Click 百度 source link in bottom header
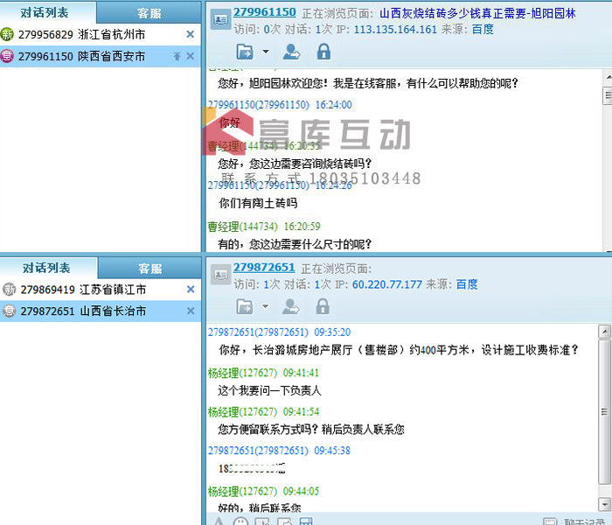The image size is (612, 525). (x=467, y=284)
